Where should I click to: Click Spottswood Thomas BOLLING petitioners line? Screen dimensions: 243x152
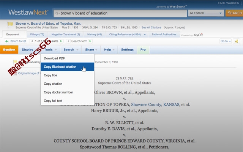click(125, 147)
